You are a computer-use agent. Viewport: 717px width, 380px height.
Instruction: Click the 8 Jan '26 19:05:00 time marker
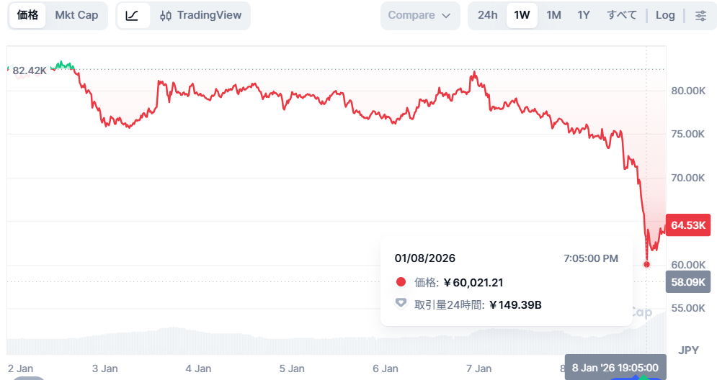click(x=615, y=368)
